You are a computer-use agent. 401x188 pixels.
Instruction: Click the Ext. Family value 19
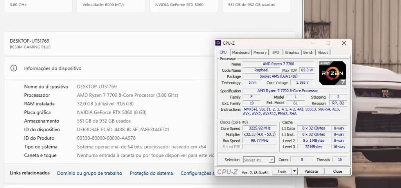(x=252, y=103)
